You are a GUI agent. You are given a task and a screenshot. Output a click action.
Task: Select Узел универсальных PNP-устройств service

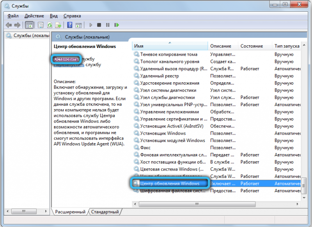pyautogui.click(x=216, y=105)
